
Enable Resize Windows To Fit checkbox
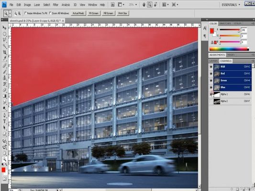pos(25,13)
